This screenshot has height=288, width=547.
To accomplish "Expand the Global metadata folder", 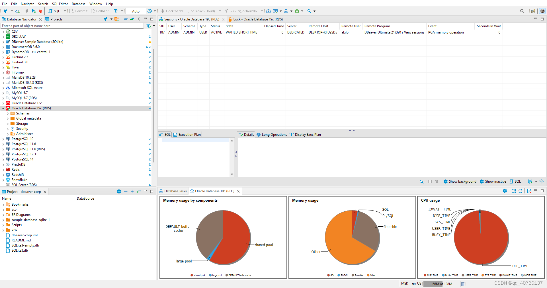I will click(x=8, y=118).
